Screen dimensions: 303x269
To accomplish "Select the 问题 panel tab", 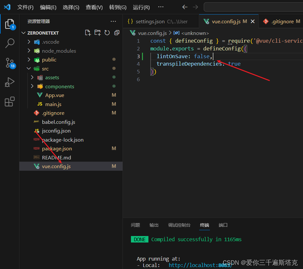I will pyautogui.click(x=135, y=225).
